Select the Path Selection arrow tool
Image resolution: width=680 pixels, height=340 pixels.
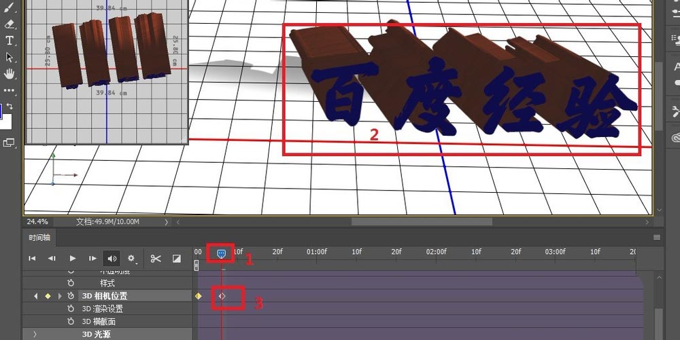click(9, 58)
